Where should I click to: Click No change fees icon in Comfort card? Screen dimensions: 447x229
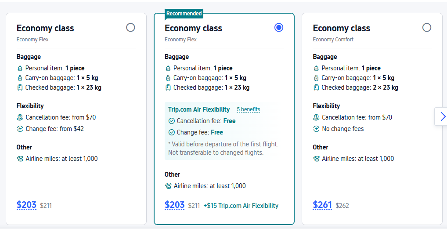[316, 129]
